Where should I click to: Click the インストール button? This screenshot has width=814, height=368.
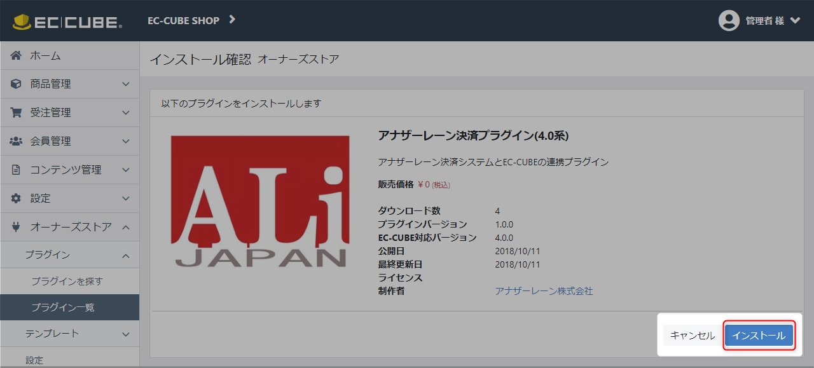(x=759, y=336)
